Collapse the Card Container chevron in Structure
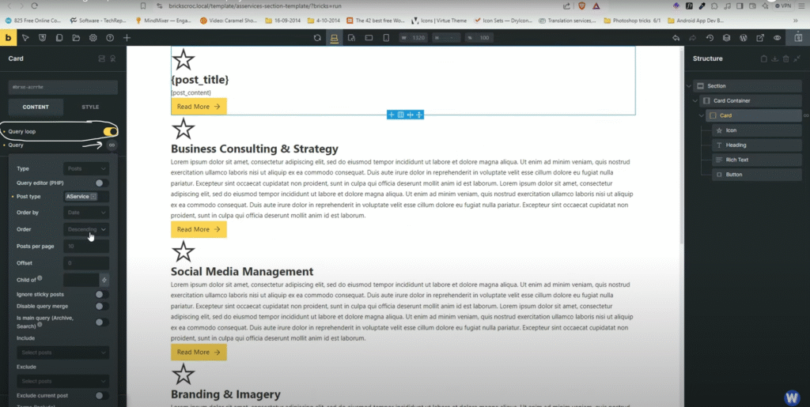Screen dimensions: 810x407 click(x=695, y=100)
